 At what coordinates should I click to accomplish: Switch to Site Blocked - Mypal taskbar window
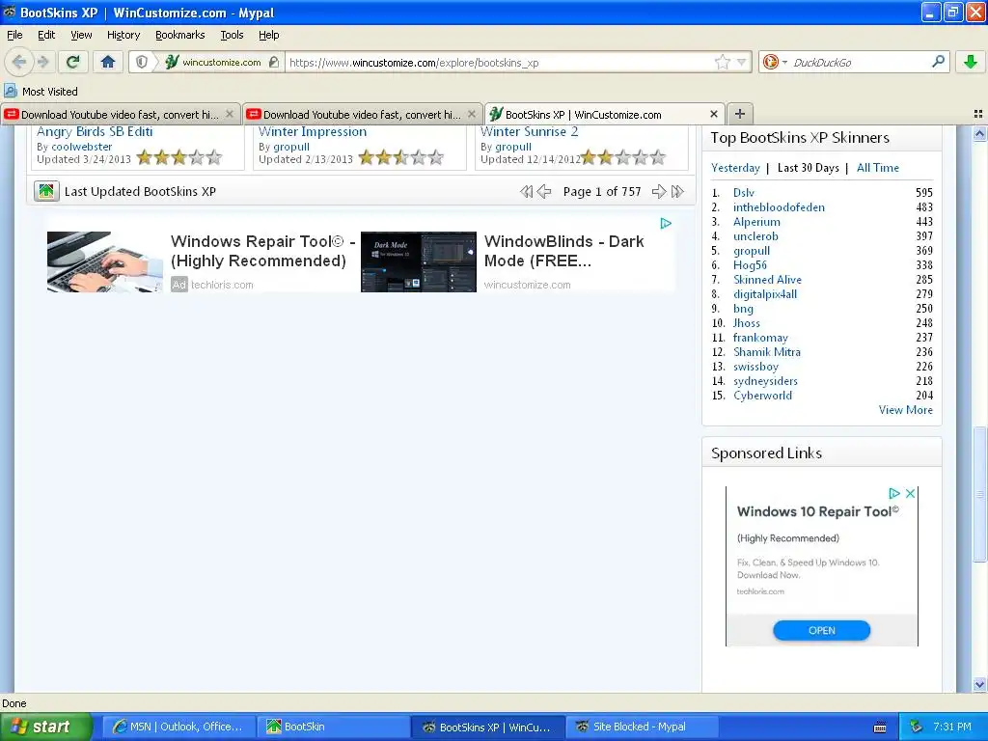coord(642,727)
